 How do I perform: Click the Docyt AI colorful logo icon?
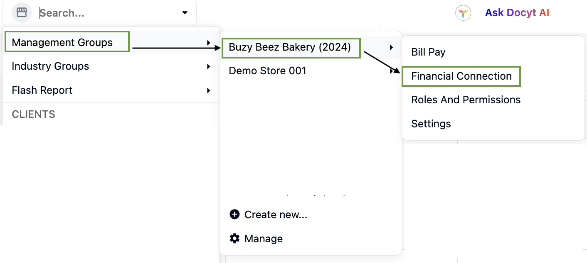coord(463,13)
